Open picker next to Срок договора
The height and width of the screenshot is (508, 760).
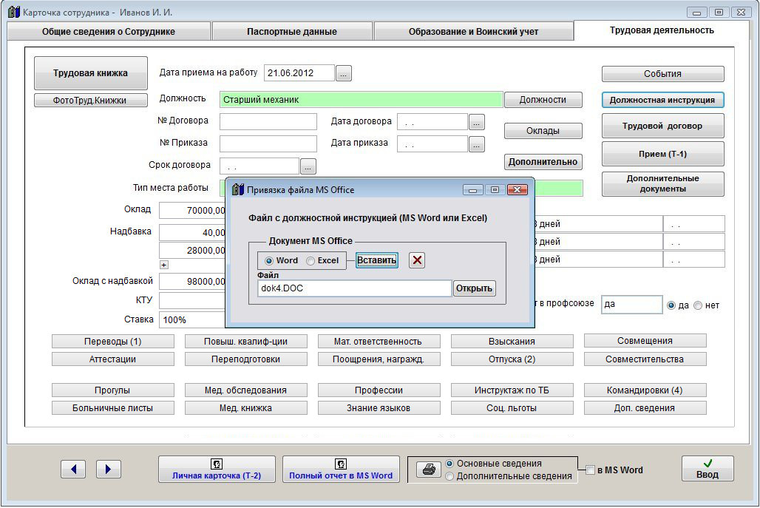tap(308, 166)
